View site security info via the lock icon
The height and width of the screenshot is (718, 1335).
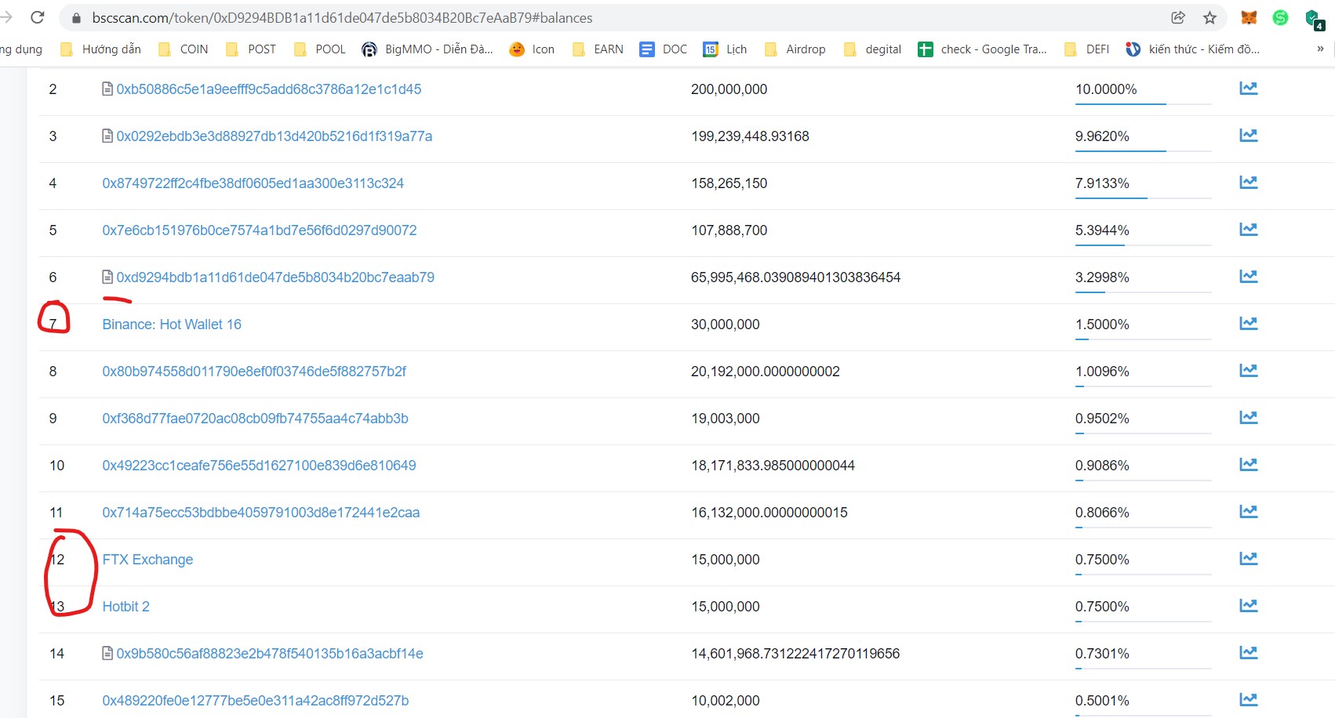pyautogui.click(x=76, y=18)
